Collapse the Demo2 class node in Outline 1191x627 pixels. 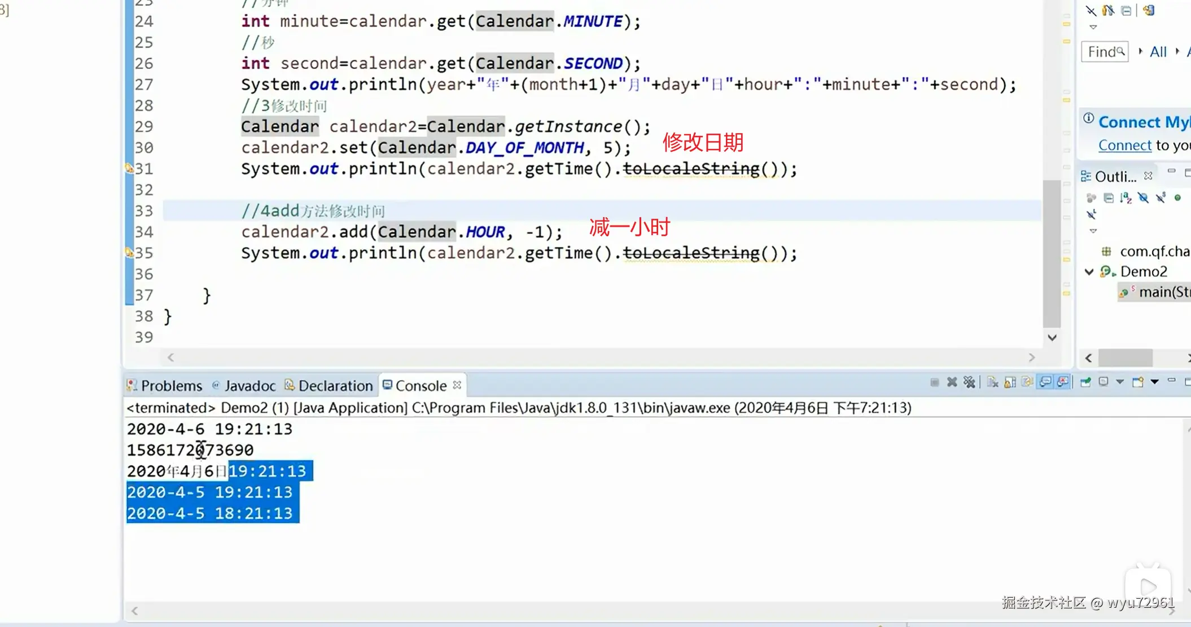coord(1089,272)
